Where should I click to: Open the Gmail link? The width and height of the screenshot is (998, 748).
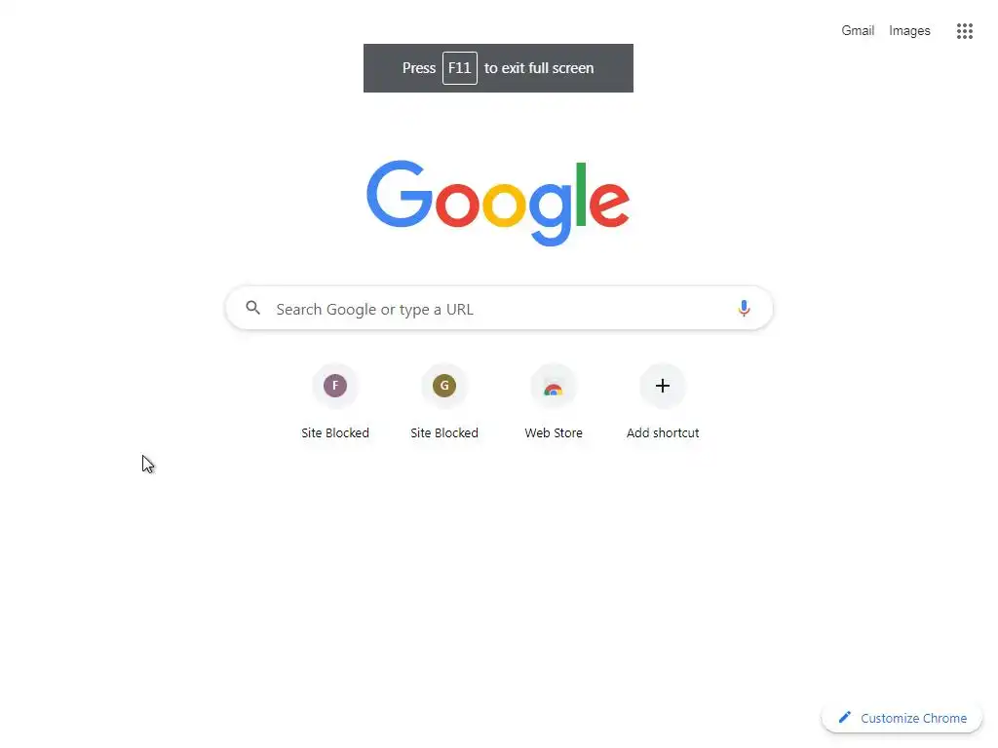858,30
